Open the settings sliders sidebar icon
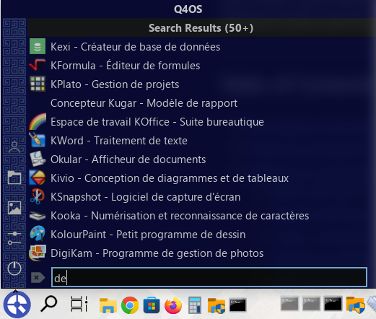Viewport: 376px width, 319px height. pyautogui.click(x=14, y=238)
